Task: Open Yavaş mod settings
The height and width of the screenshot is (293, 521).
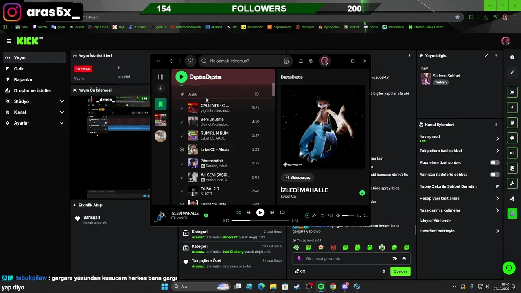Action: 459,139
